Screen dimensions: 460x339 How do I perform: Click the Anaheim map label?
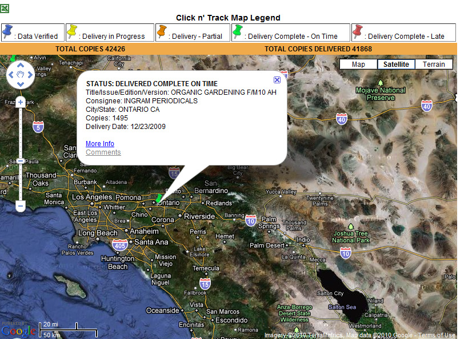[x=144, y=231]
